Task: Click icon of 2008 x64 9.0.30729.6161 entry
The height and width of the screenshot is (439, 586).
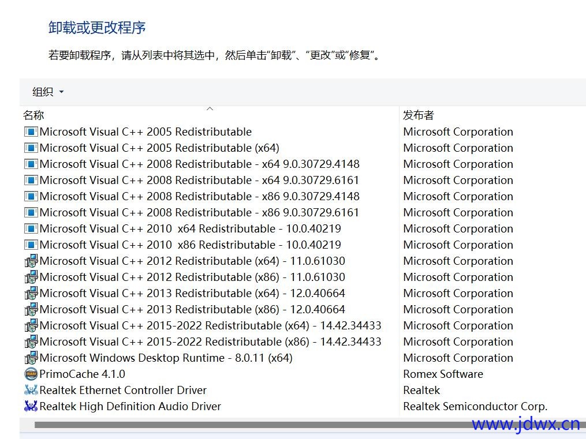Action: pyautogui.click(x=31, y=181)
